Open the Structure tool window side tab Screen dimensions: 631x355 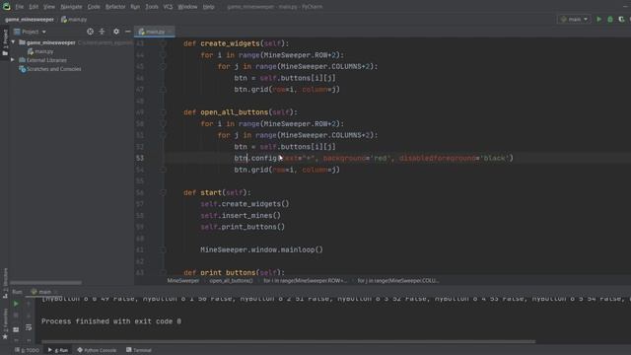(x=5, y=283)
